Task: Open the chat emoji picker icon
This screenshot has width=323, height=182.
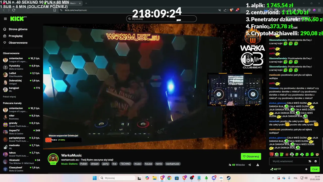Action: (316, 161)
